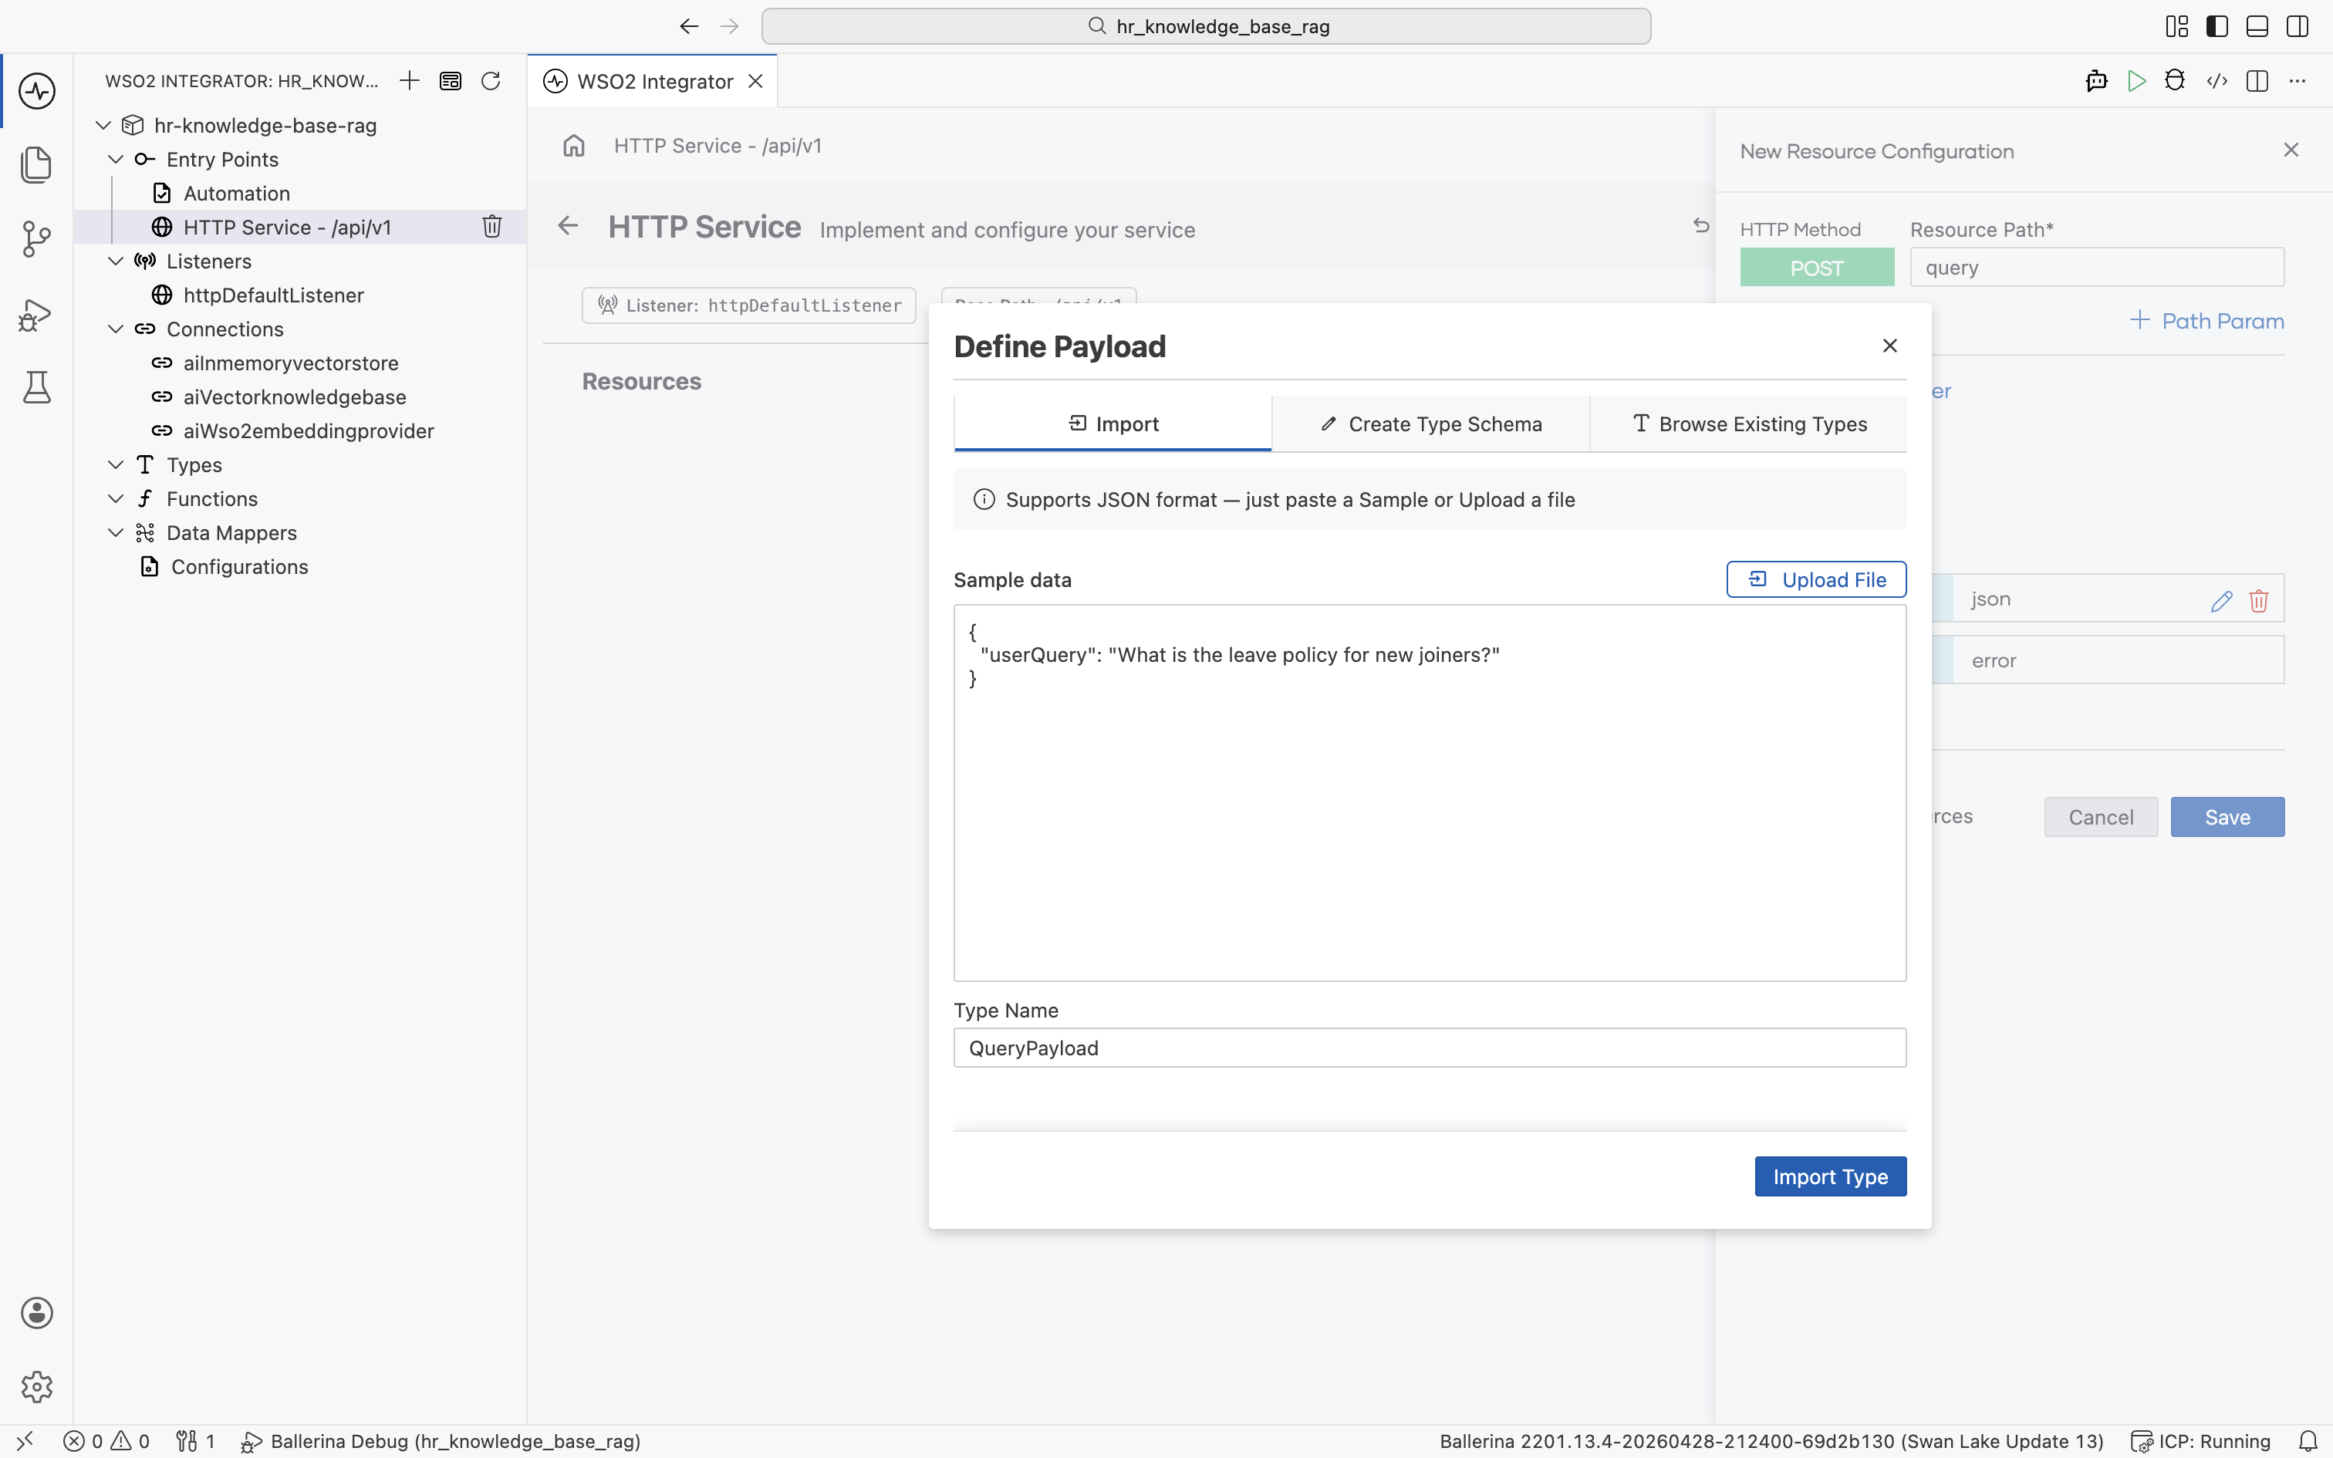Click the undo icon near HTTP Service header
2333x1458 pixels.
1700,225
